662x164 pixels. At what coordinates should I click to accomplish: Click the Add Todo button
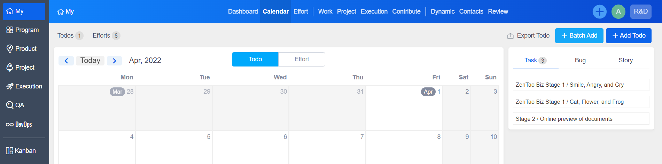(629, 36)
